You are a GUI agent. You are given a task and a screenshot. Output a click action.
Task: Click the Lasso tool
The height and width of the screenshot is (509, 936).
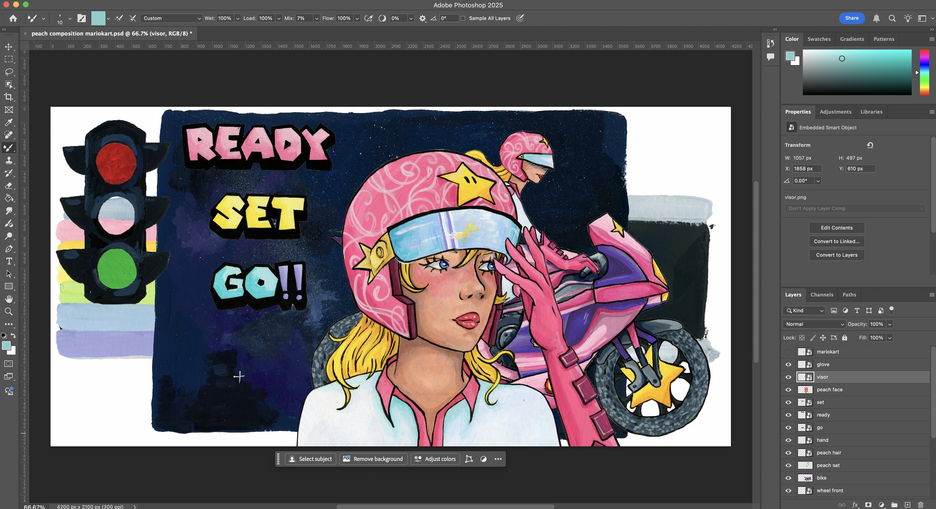click(9, 72)
